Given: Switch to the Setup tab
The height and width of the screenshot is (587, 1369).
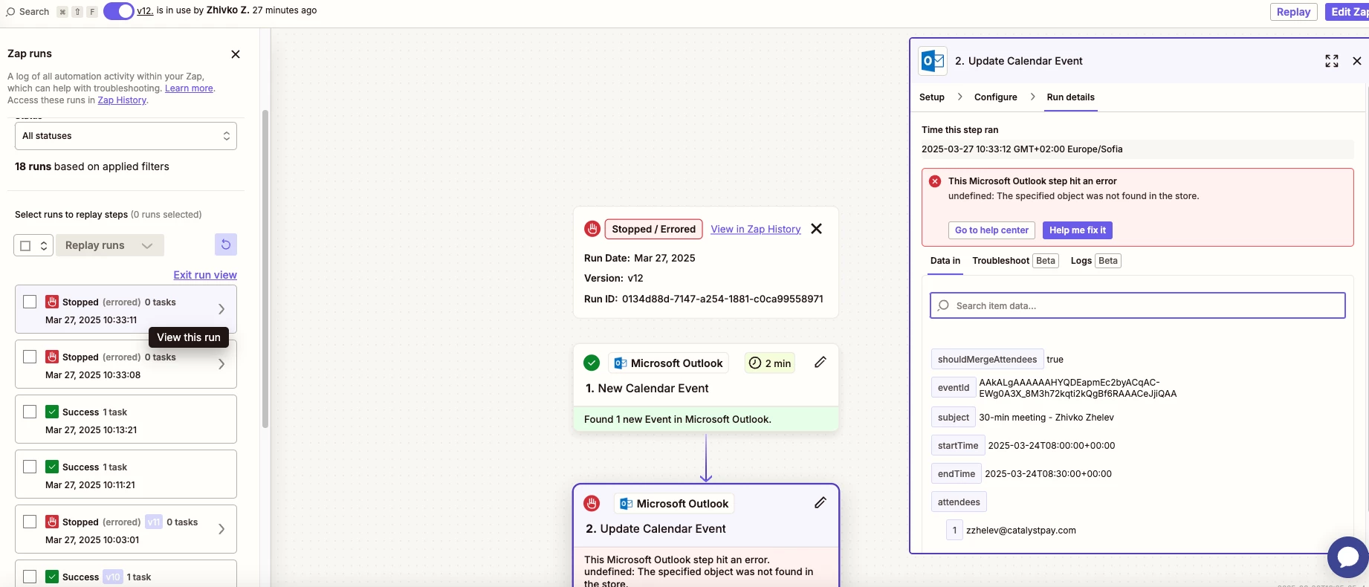Looking at the screenshot, I should 932,97.
